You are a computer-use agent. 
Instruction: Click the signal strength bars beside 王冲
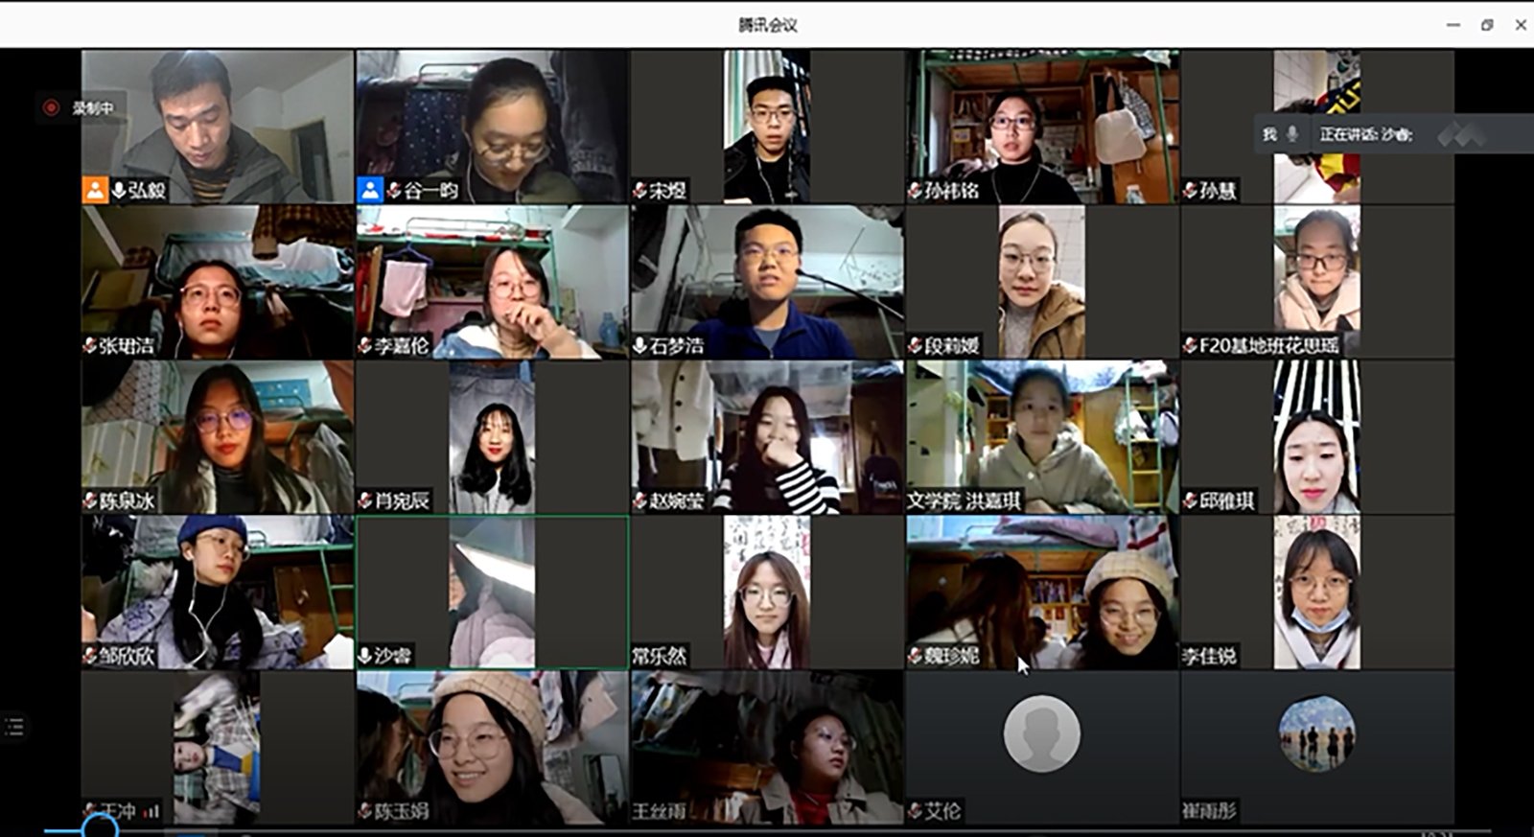[151, 811]
